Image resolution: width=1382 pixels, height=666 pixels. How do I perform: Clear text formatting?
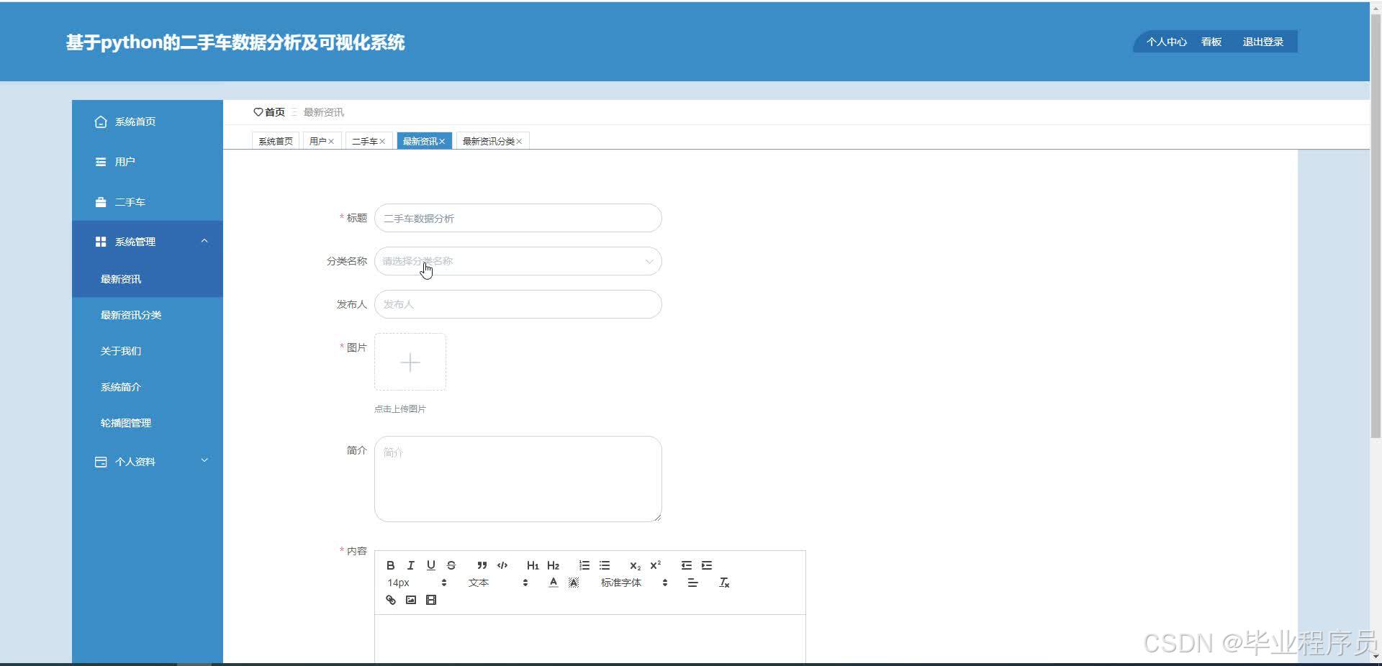point(724,583)
